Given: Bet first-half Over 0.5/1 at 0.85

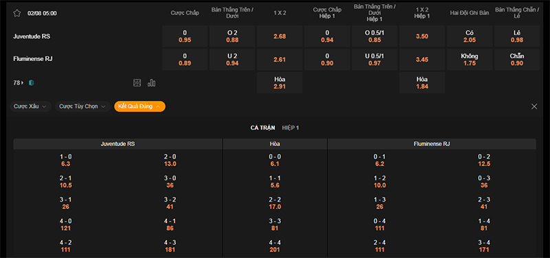Looking at the screenshot, I should (375, 36).
